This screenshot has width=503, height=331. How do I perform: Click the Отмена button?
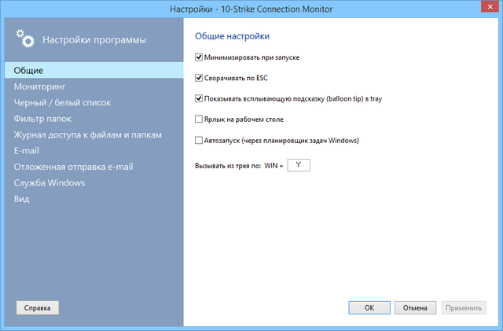pyautogui.click(x=415, y=308)
